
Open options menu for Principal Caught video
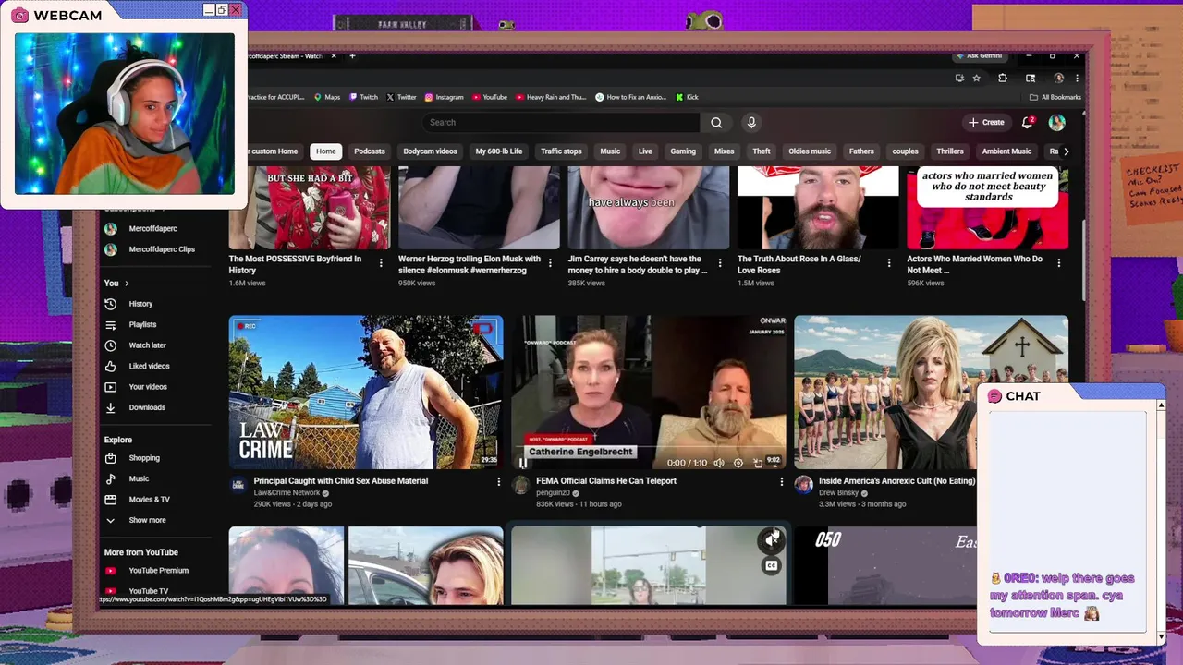(498, 481)
